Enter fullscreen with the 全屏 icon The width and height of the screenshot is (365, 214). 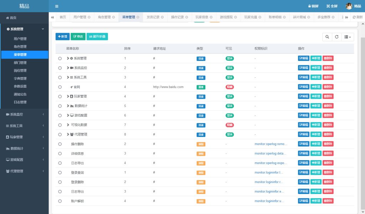[x=328, y=6]
